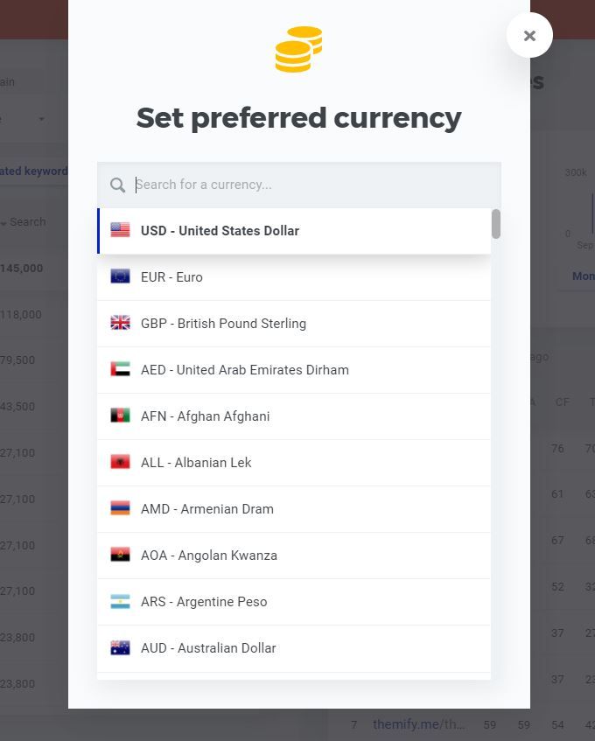Click the Albanian flag icon
This screenshot has width=595, height=741.
pyautogui.click(x=120, y=462)
